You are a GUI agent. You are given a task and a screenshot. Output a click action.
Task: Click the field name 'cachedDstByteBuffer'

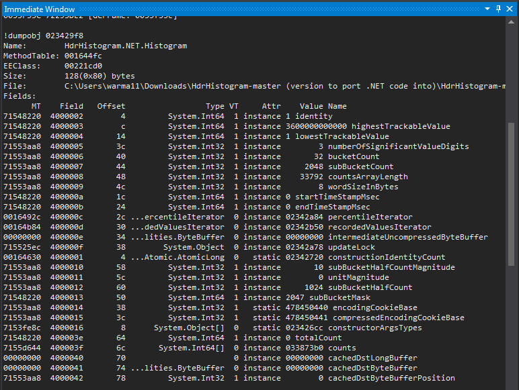(372, 369)
